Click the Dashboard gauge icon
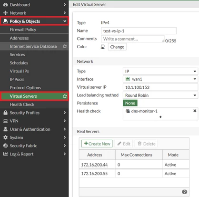Viewport: 199px width, 197px height. tap(5, 5)
